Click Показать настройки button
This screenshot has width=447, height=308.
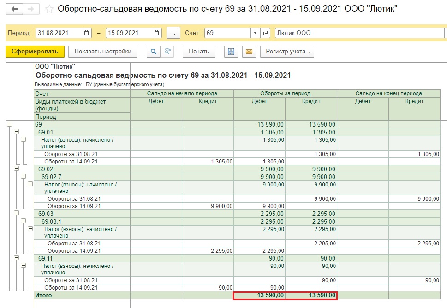tap(103, 52)
